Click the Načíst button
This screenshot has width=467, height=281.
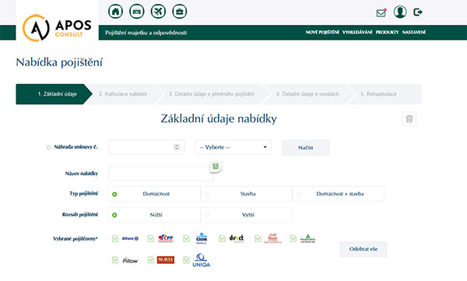click(x=306, y=148)
